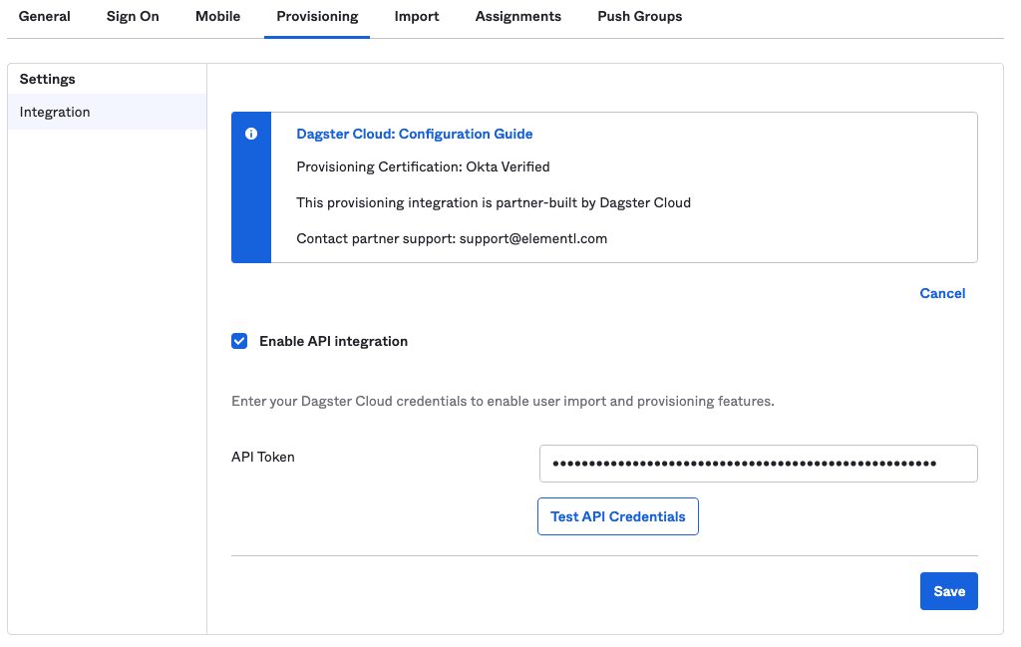Disable the Enable API integration checkbox
Image resolution: width=1021 pixels, height=647 pixels.
[239, 341]
